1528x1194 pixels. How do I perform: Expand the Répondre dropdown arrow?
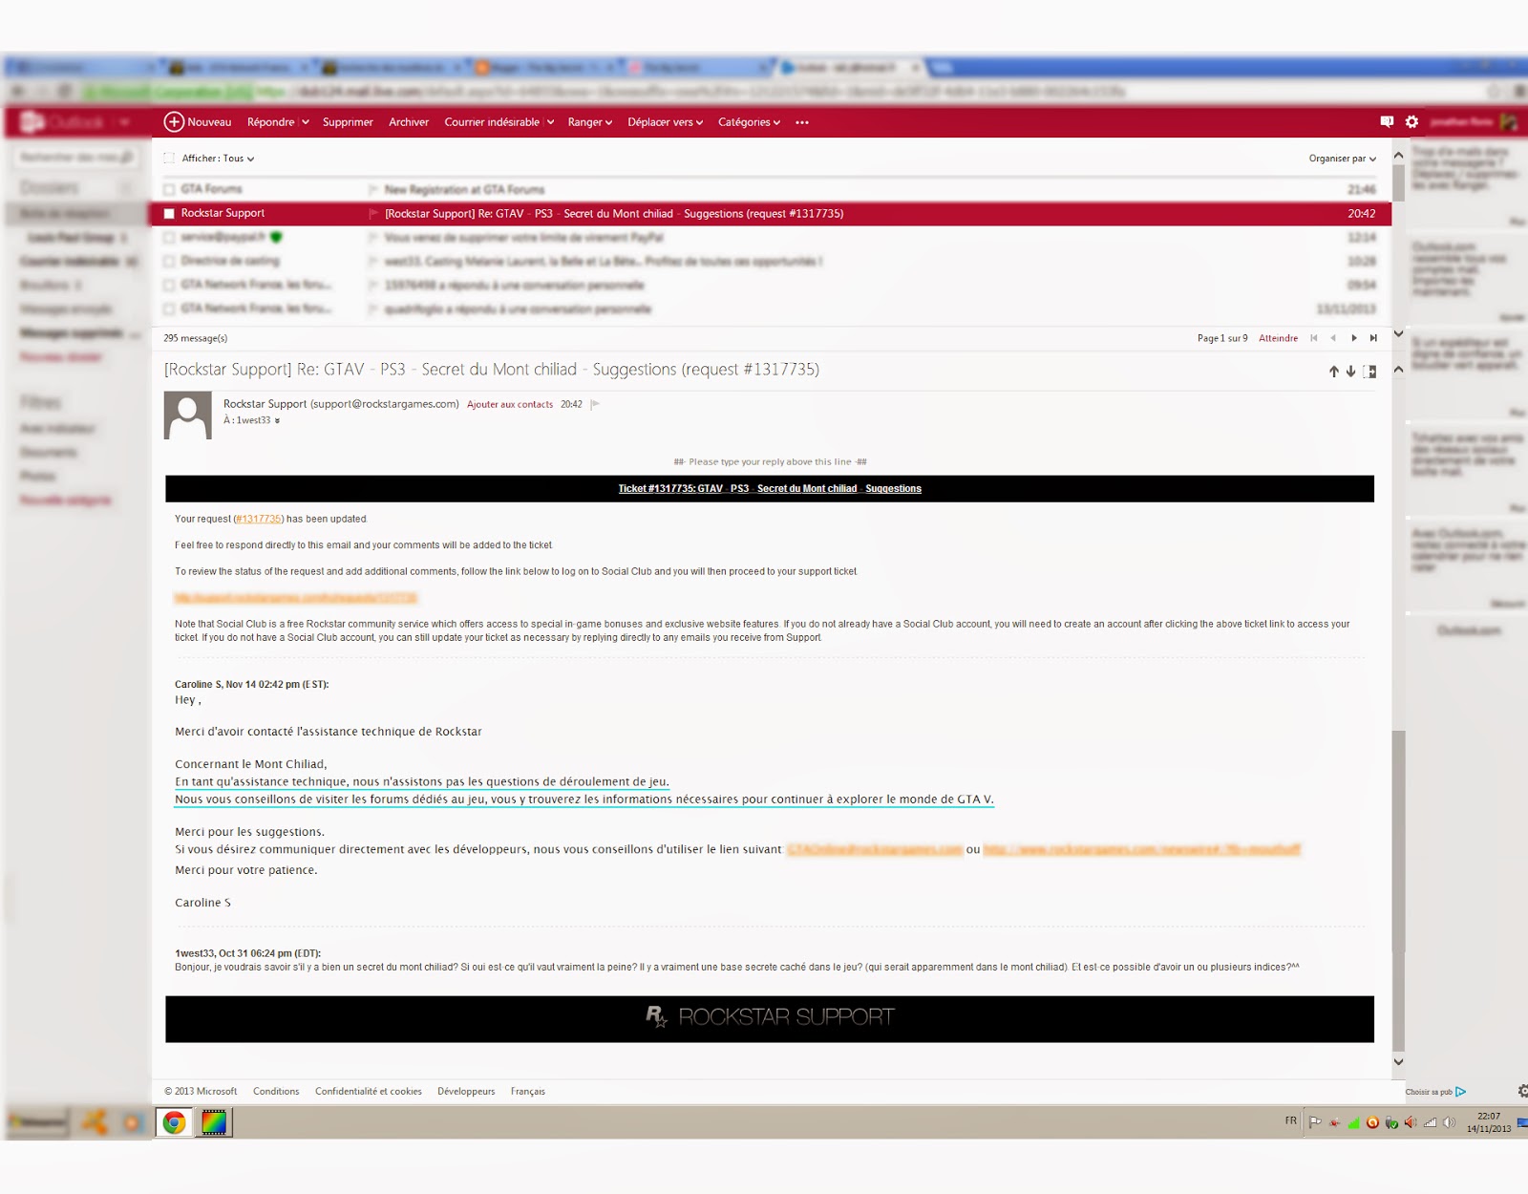(306, 122)
